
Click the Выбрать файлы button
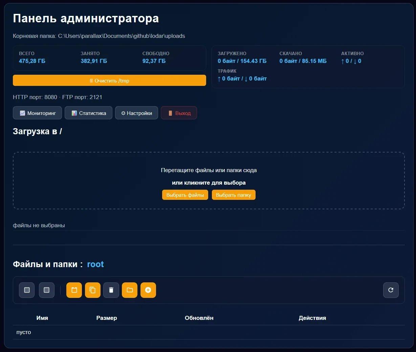coord(185,195)
